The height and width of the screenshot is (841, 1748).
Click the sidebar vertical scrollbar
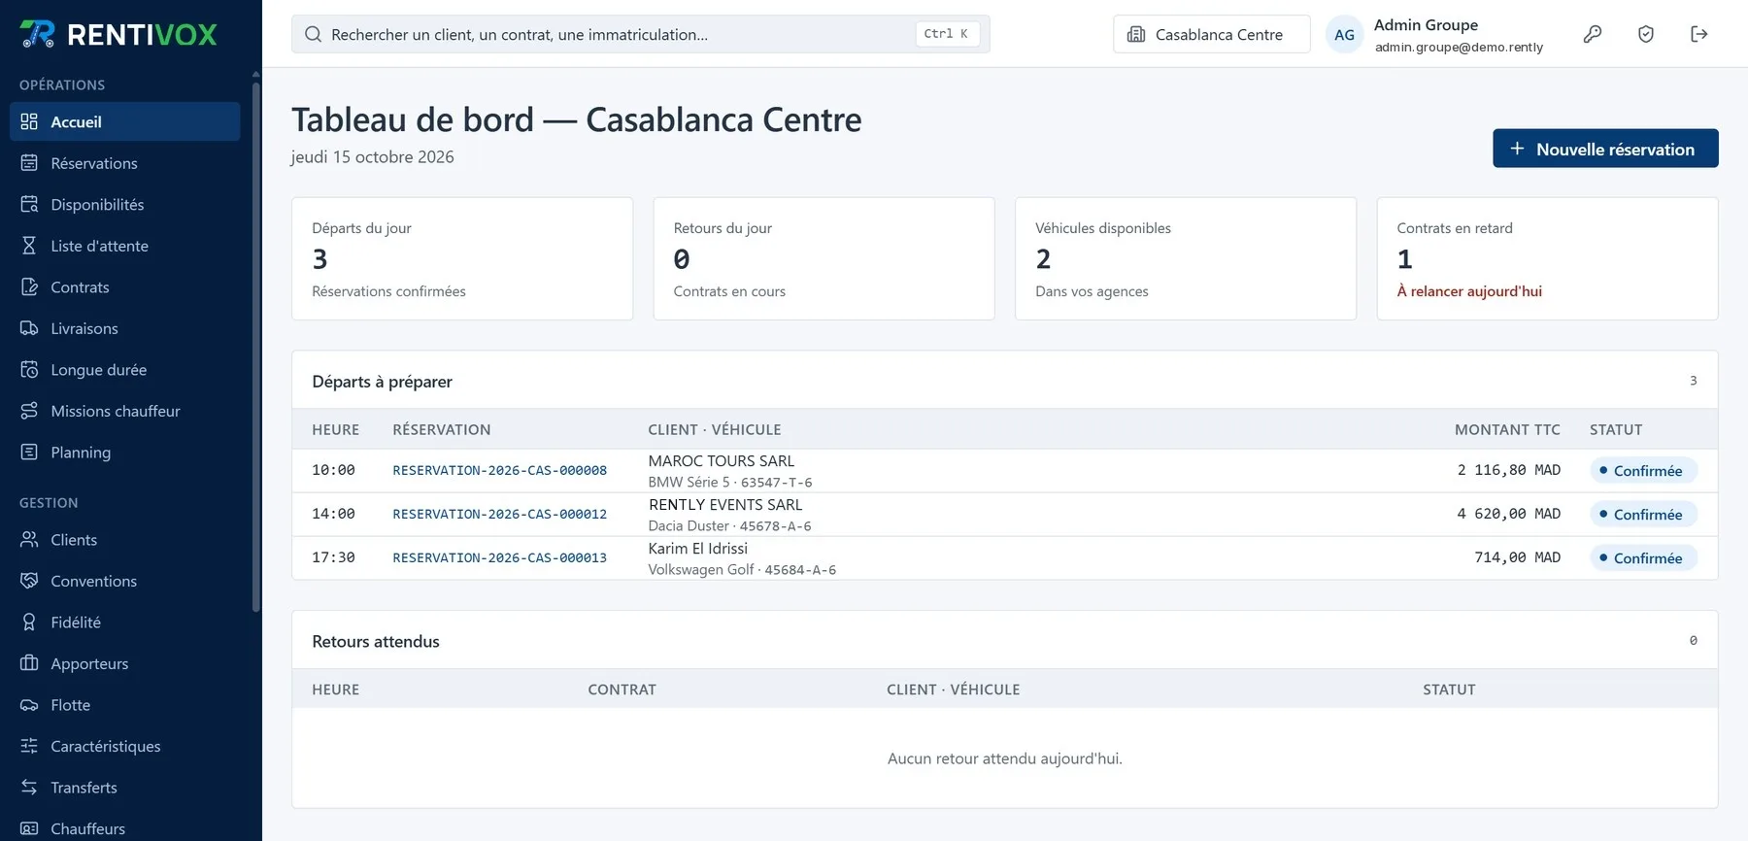pyautogui.click(x=255, y=345)
